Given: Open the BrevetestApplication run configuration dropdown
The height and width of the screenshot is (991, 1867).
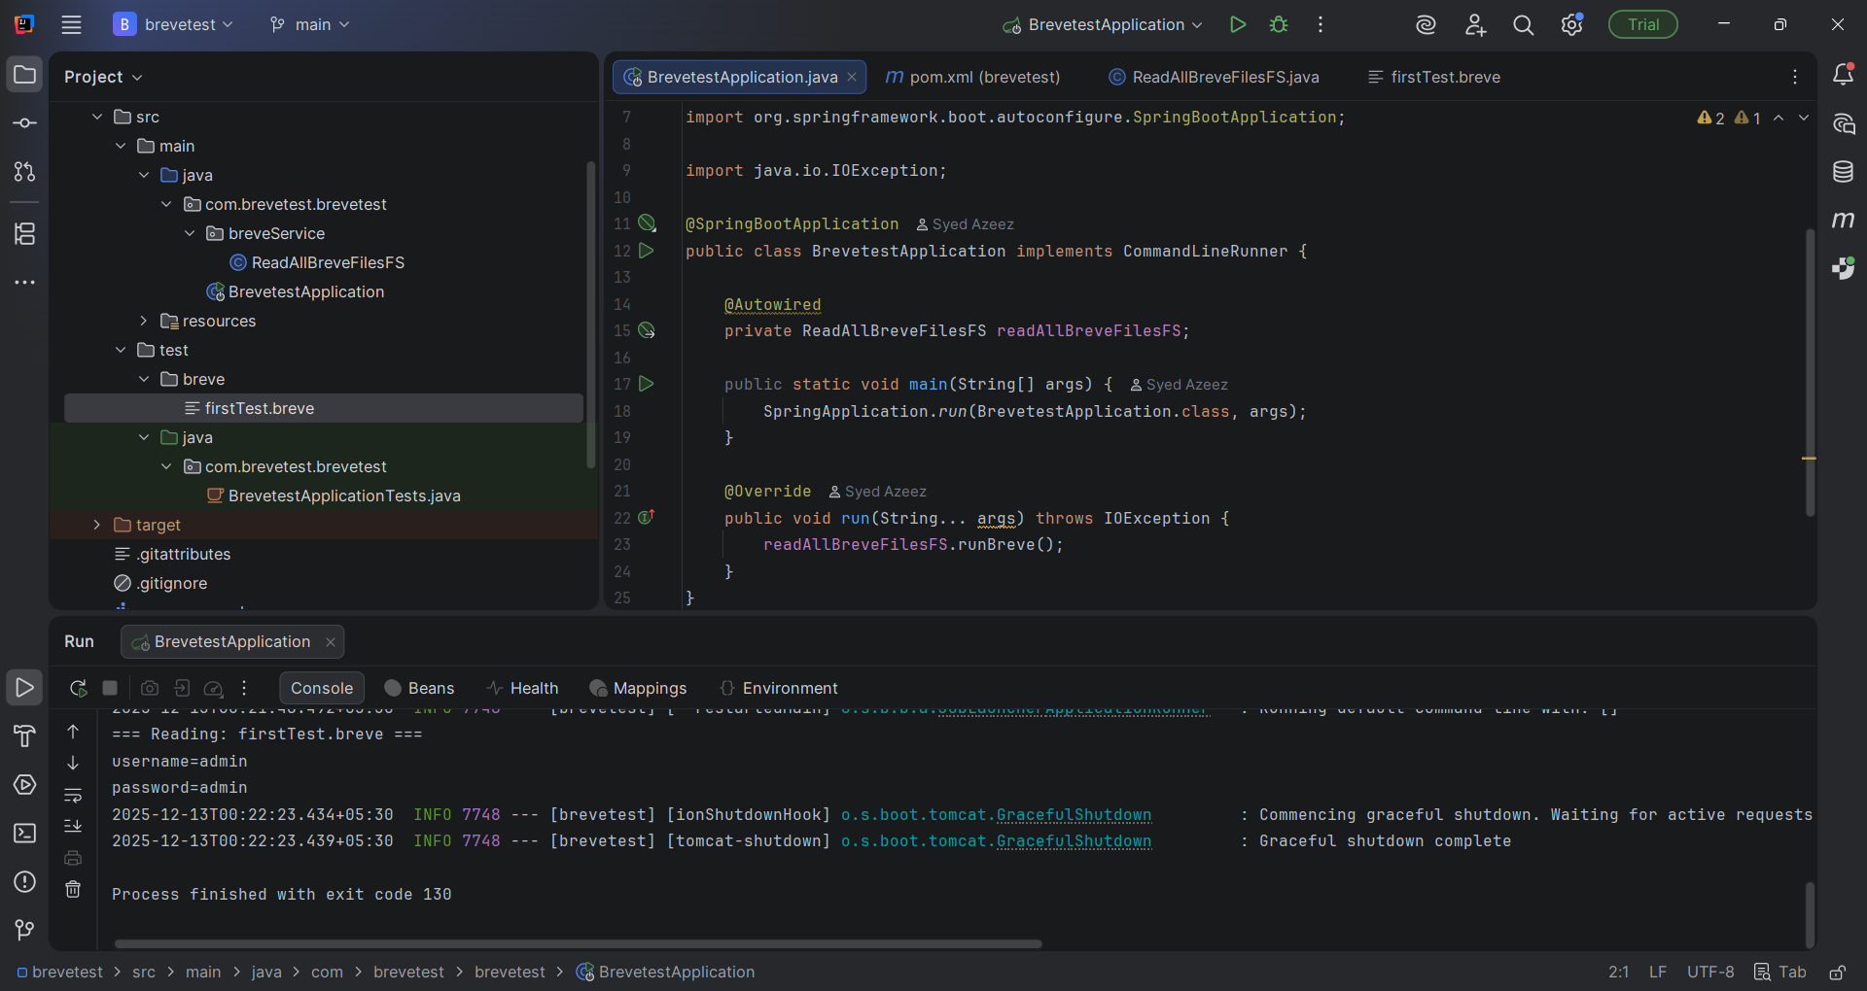Looking at the screenshot, I should (1100, 24).
